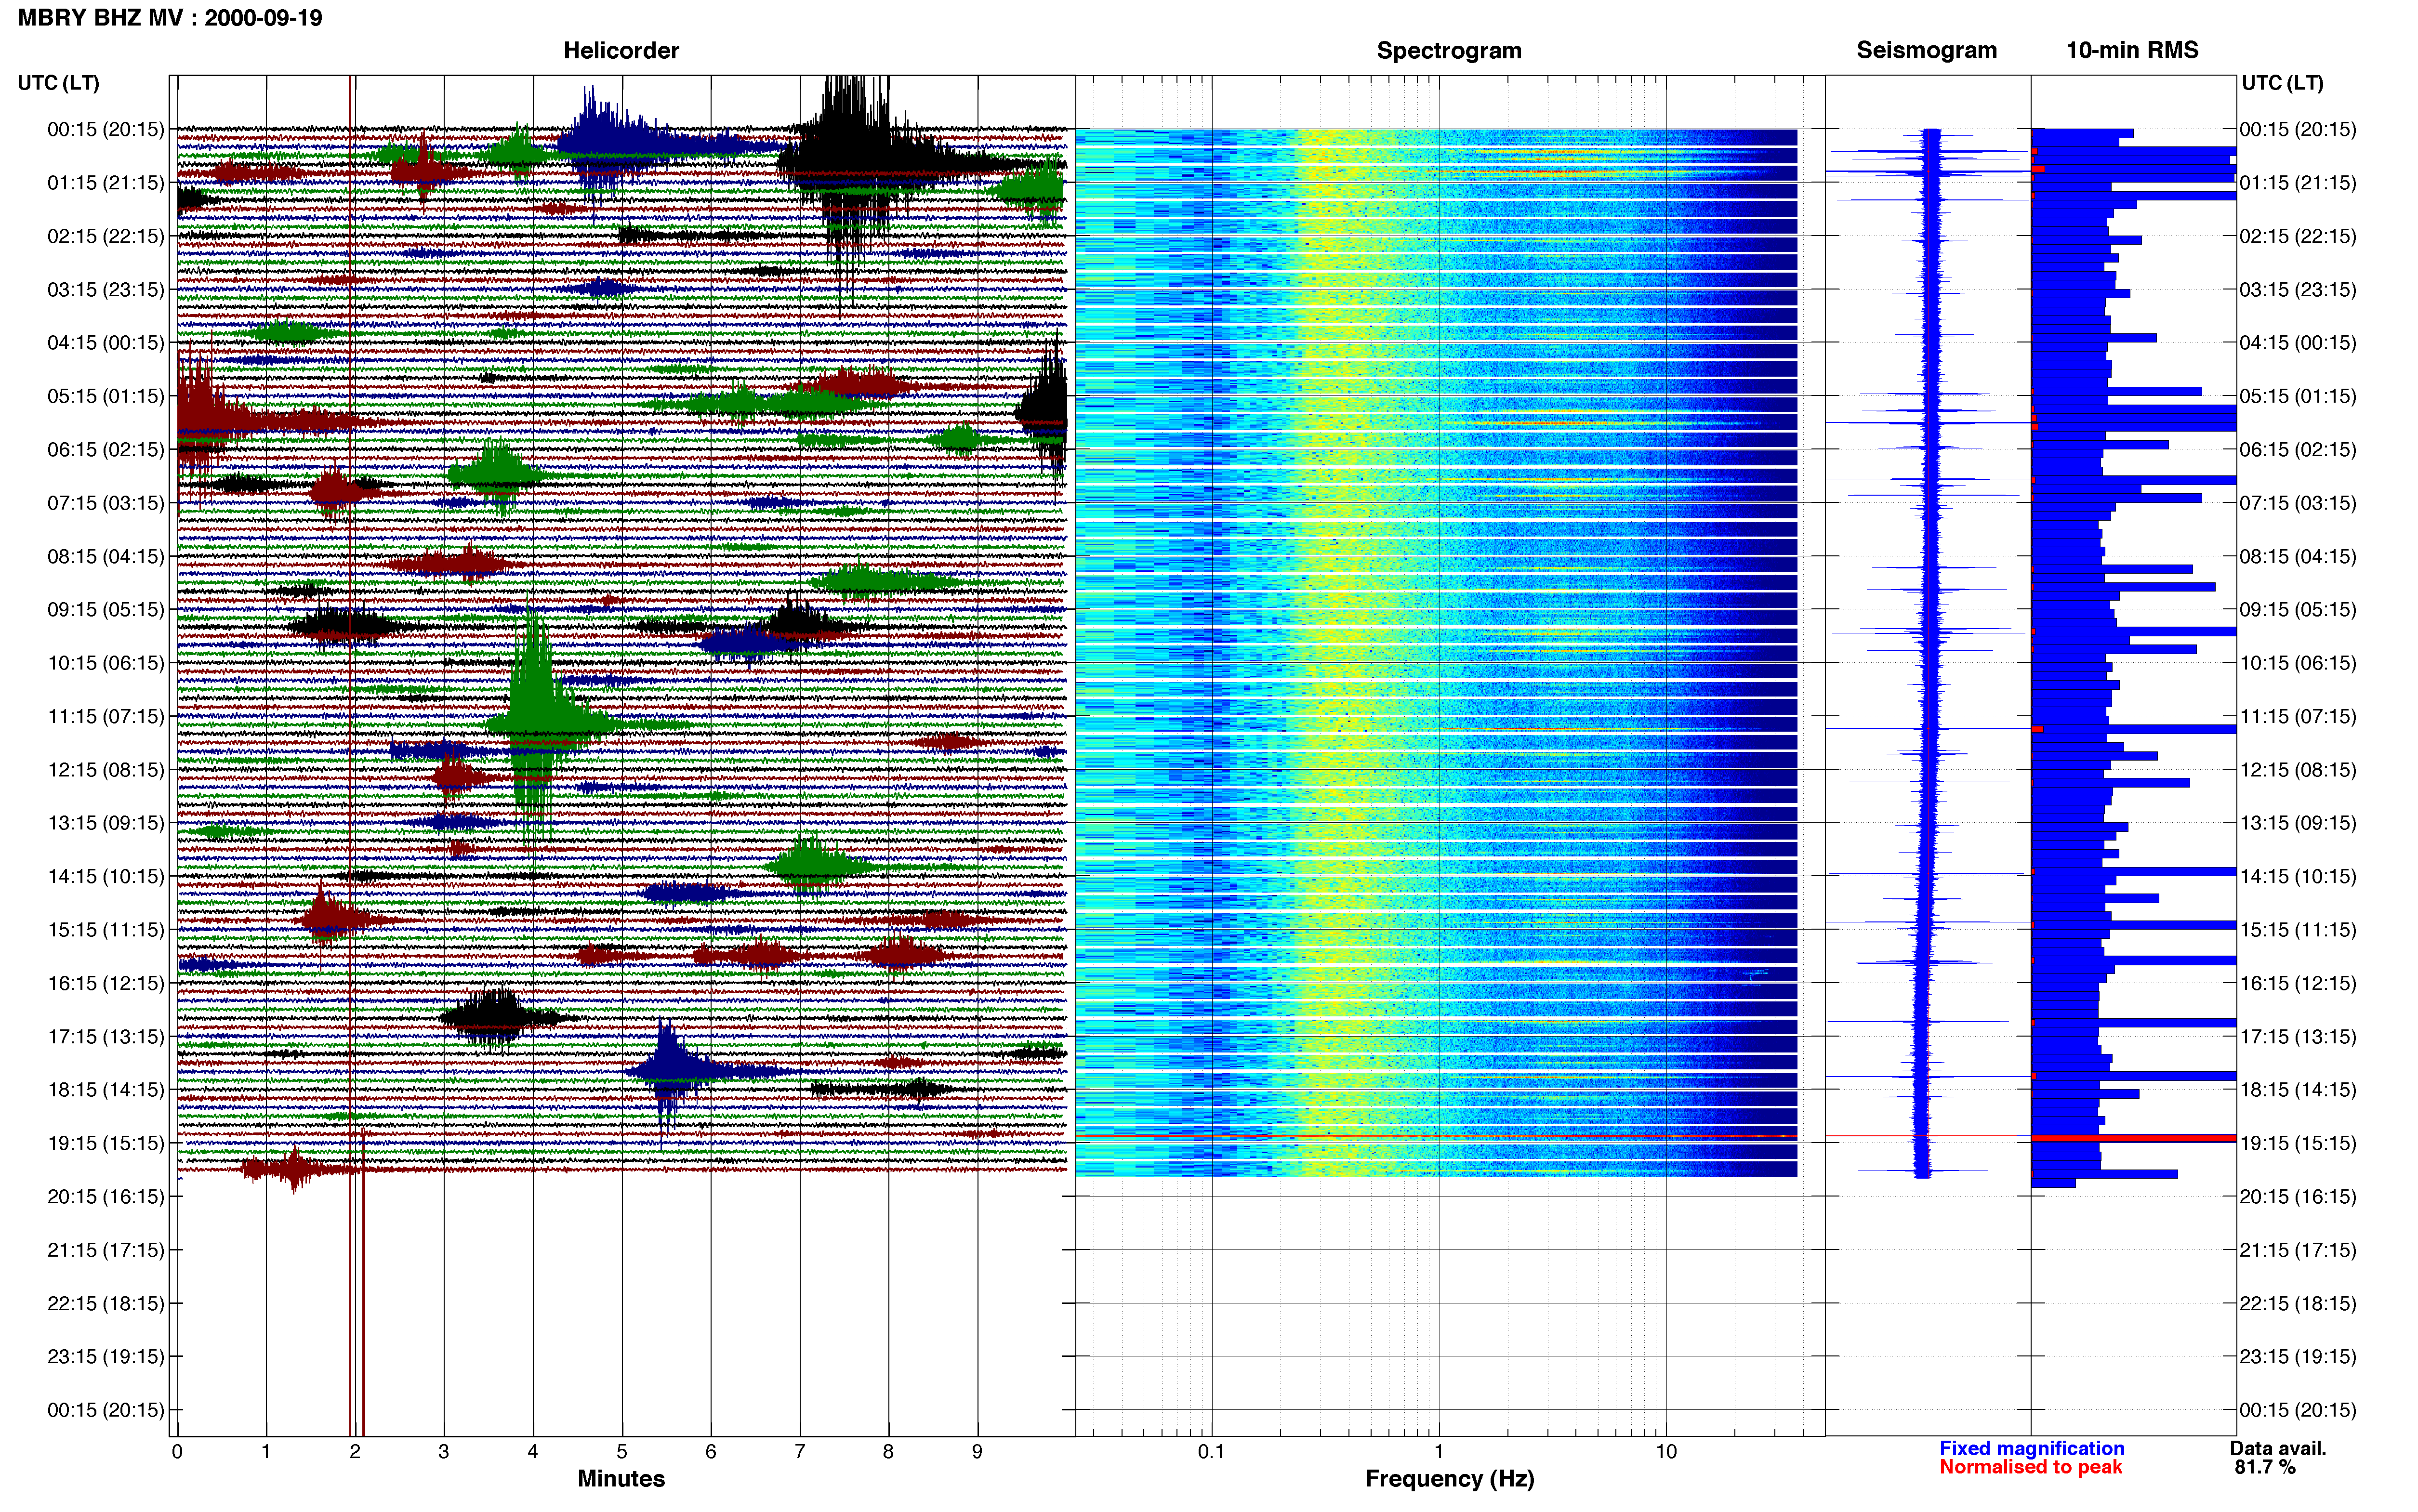Click '07:15 (03:15)' label on Helicorder axis
2418x1512 pixels.
pyautogui.click(x=105, y=503)
